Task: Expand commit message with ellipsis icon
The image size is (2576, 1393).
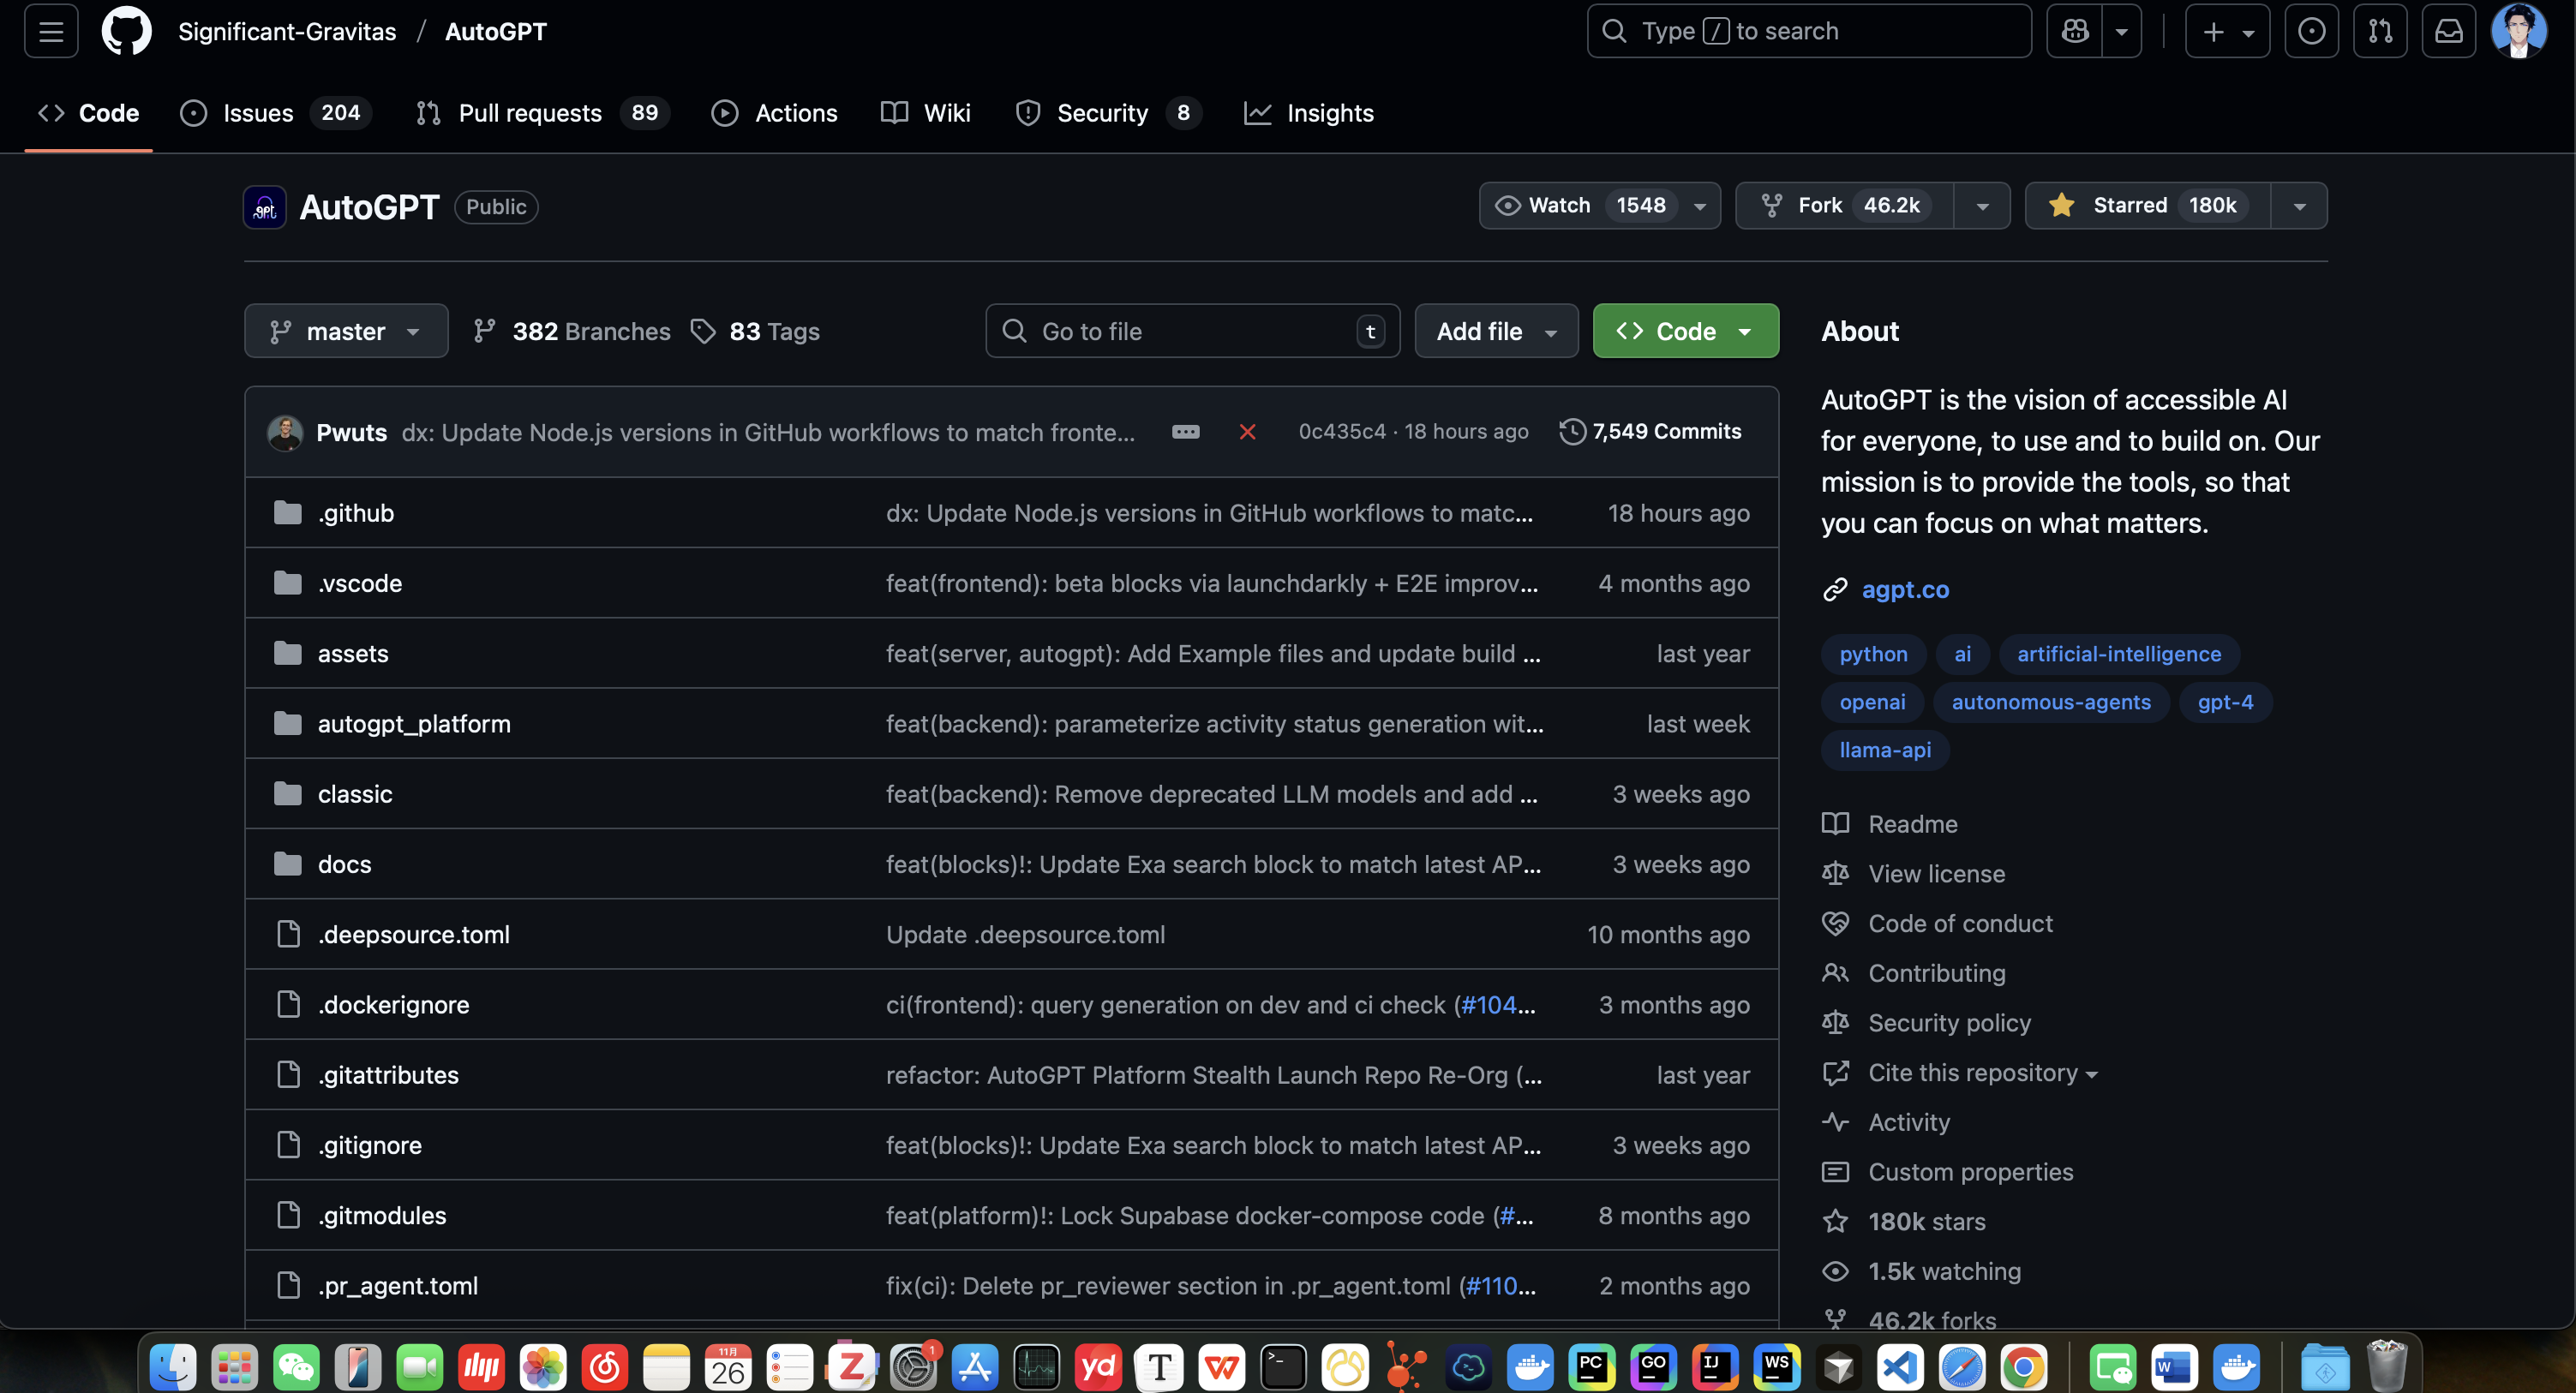Action: click(1186, 432)
